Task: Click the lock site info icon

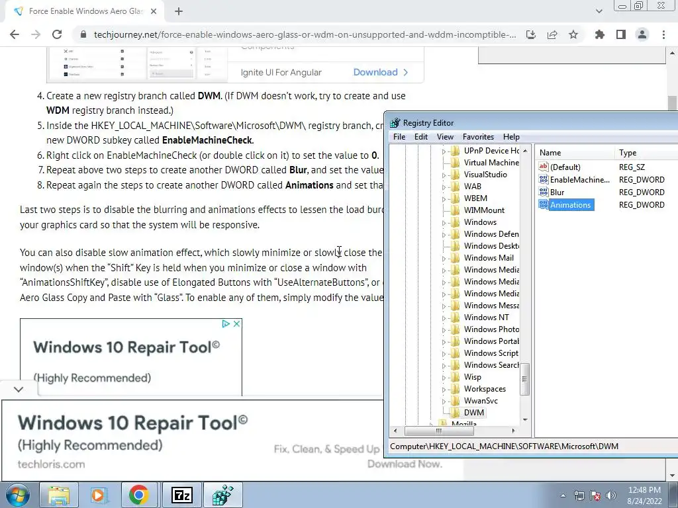Action: [83, 34]
